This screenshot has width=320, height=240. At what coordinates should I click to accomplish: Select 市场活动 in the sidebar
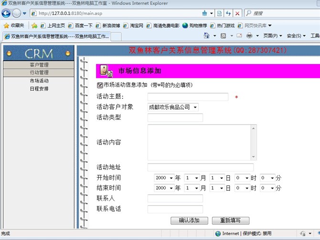pos(39,81)
